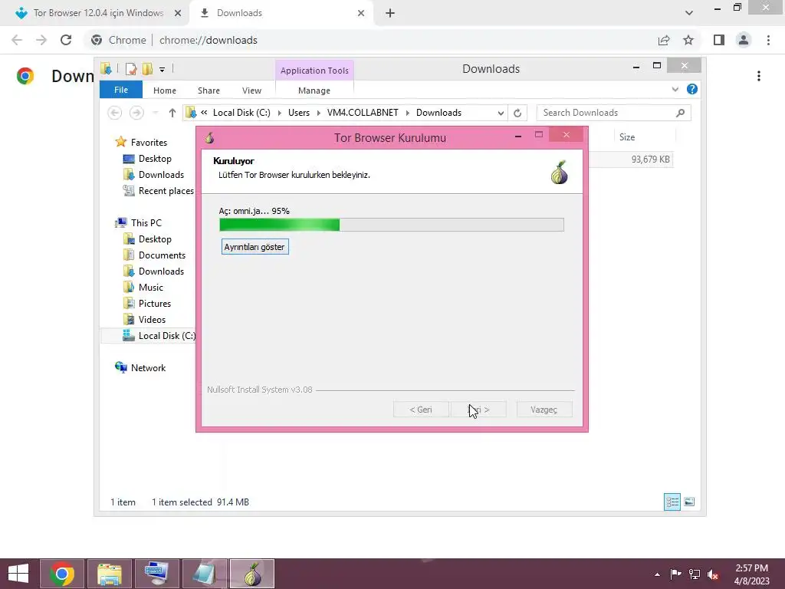Click Properties icon in quick access toolbar
This screenshot has height=589, width=785.
131,69
